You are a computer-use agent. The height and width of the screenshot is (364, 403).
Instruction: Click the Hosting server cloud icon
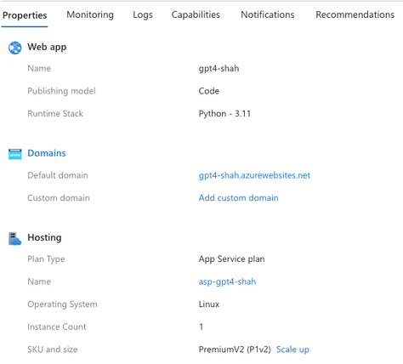(14, 238)
